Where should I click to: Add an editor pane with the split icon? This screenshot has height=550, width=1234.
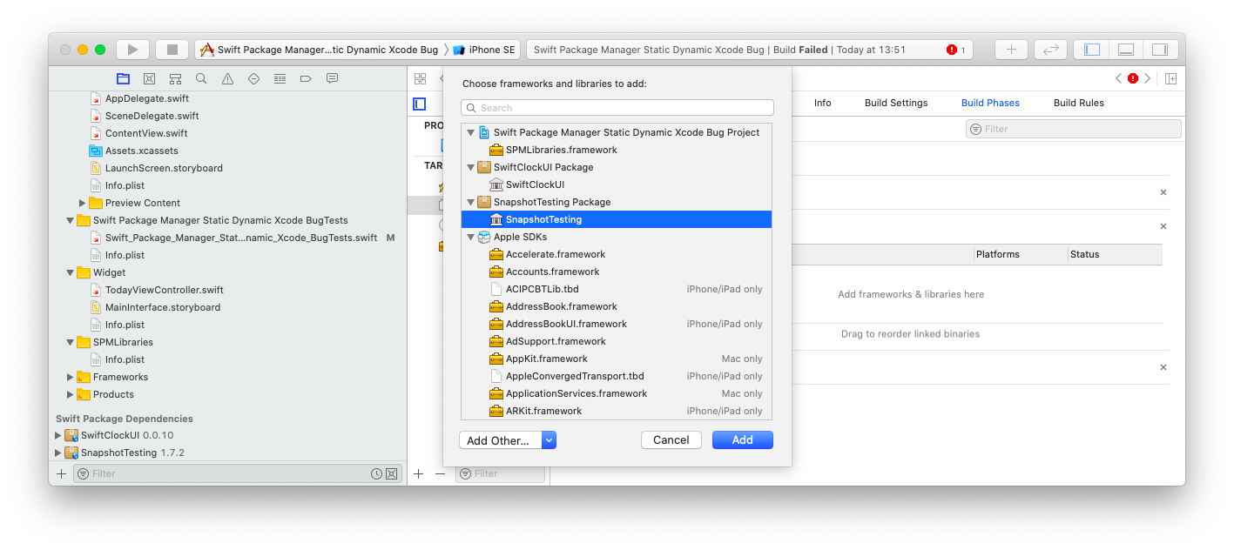click(x=1170, y=78)
